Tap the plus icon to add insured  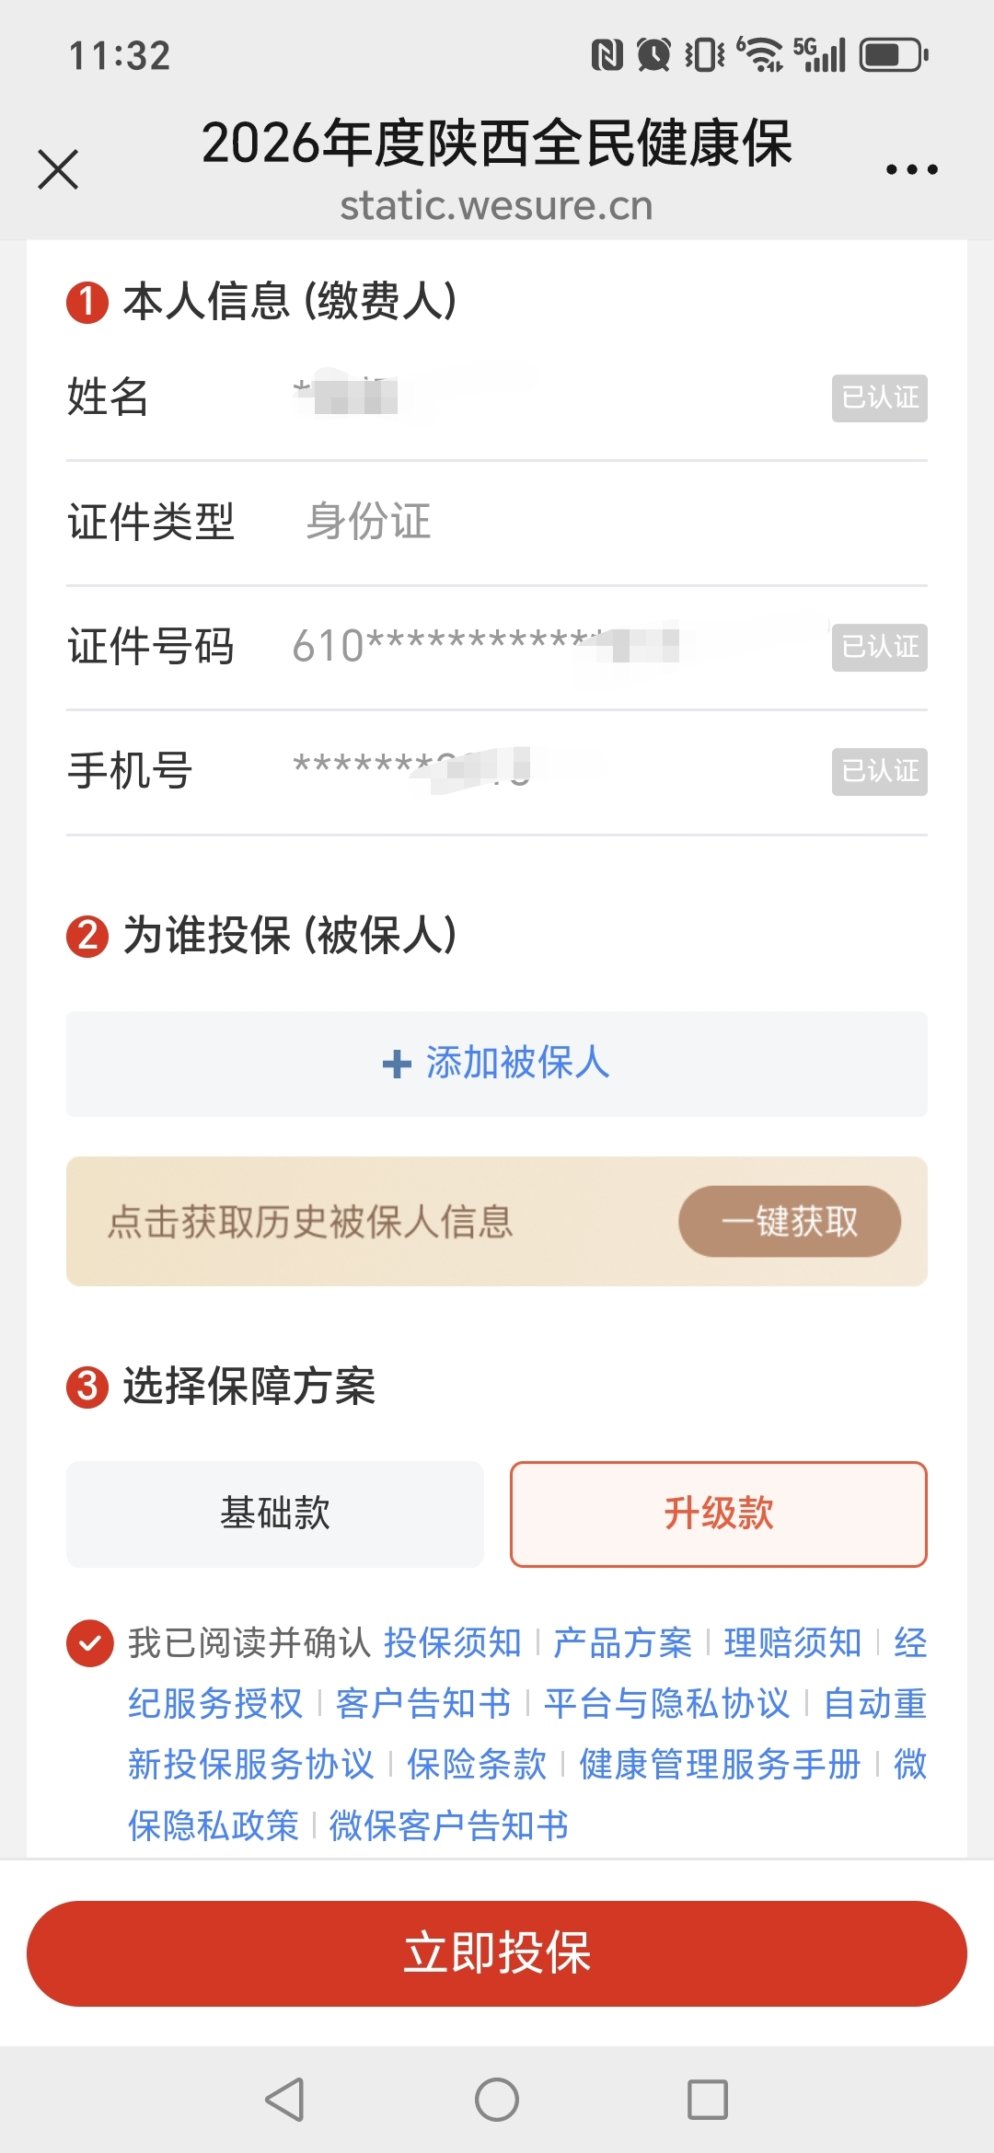pyautogui.click(x=397, y=1064)
